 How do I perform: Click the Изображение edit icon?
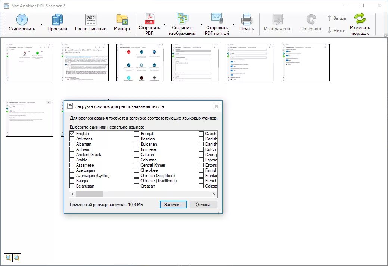[x=278, y=19]
